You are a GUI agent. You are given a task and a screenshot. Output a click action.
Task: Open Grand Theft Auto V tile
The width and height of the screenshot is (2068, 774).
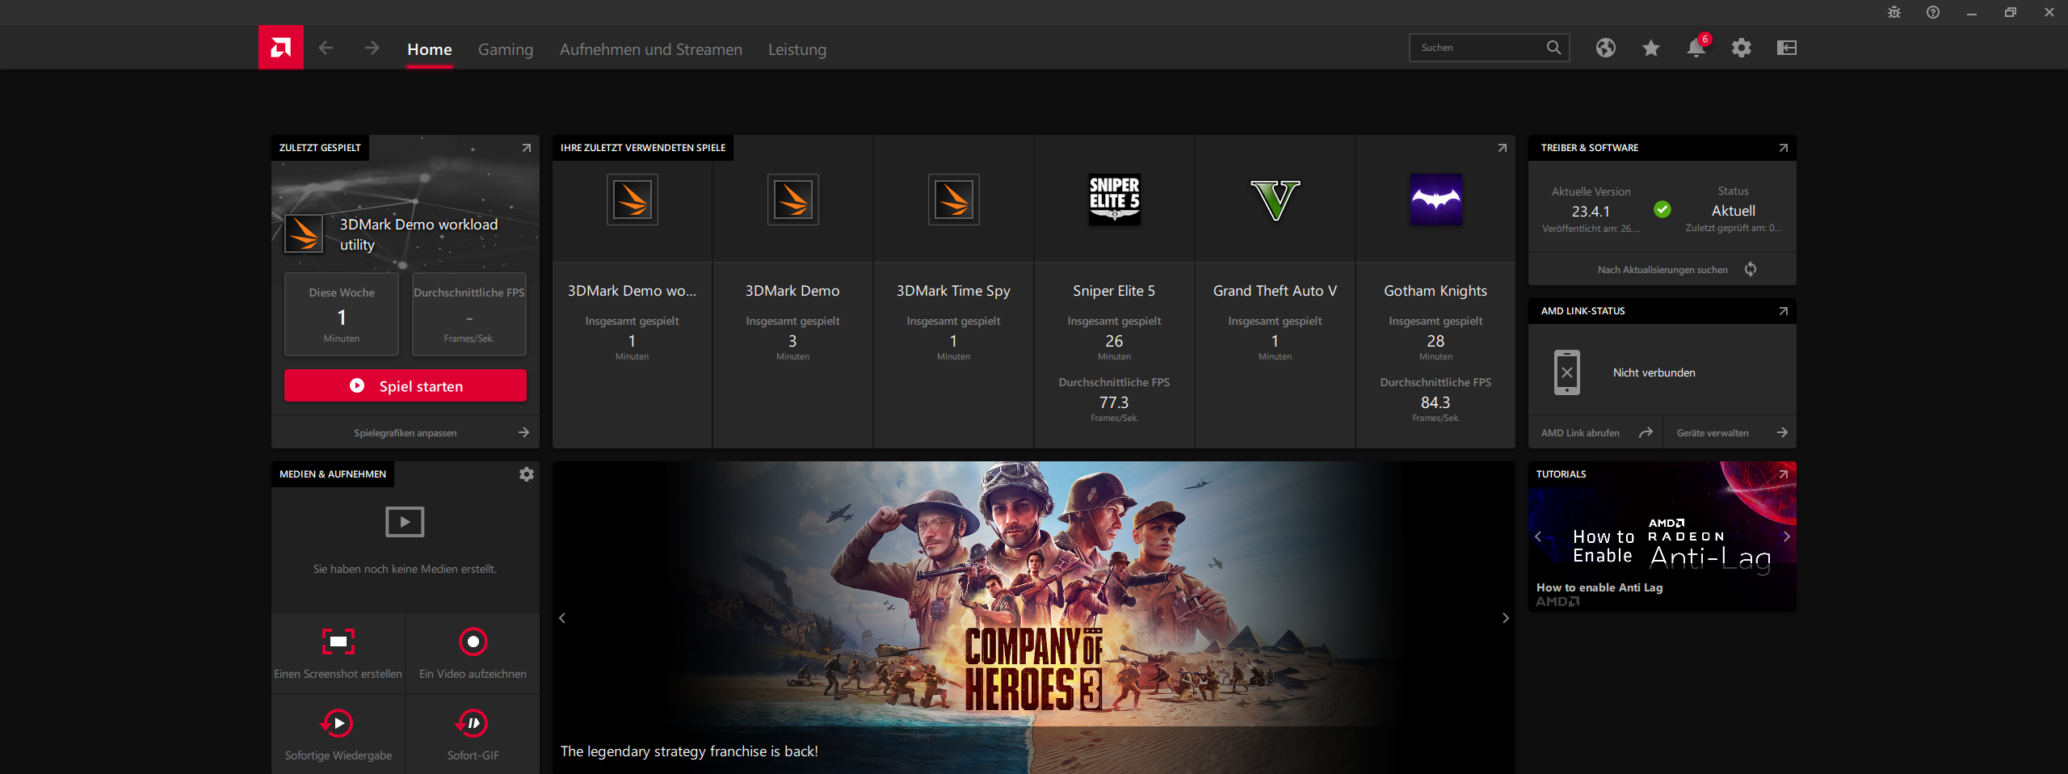[1276, 292]
